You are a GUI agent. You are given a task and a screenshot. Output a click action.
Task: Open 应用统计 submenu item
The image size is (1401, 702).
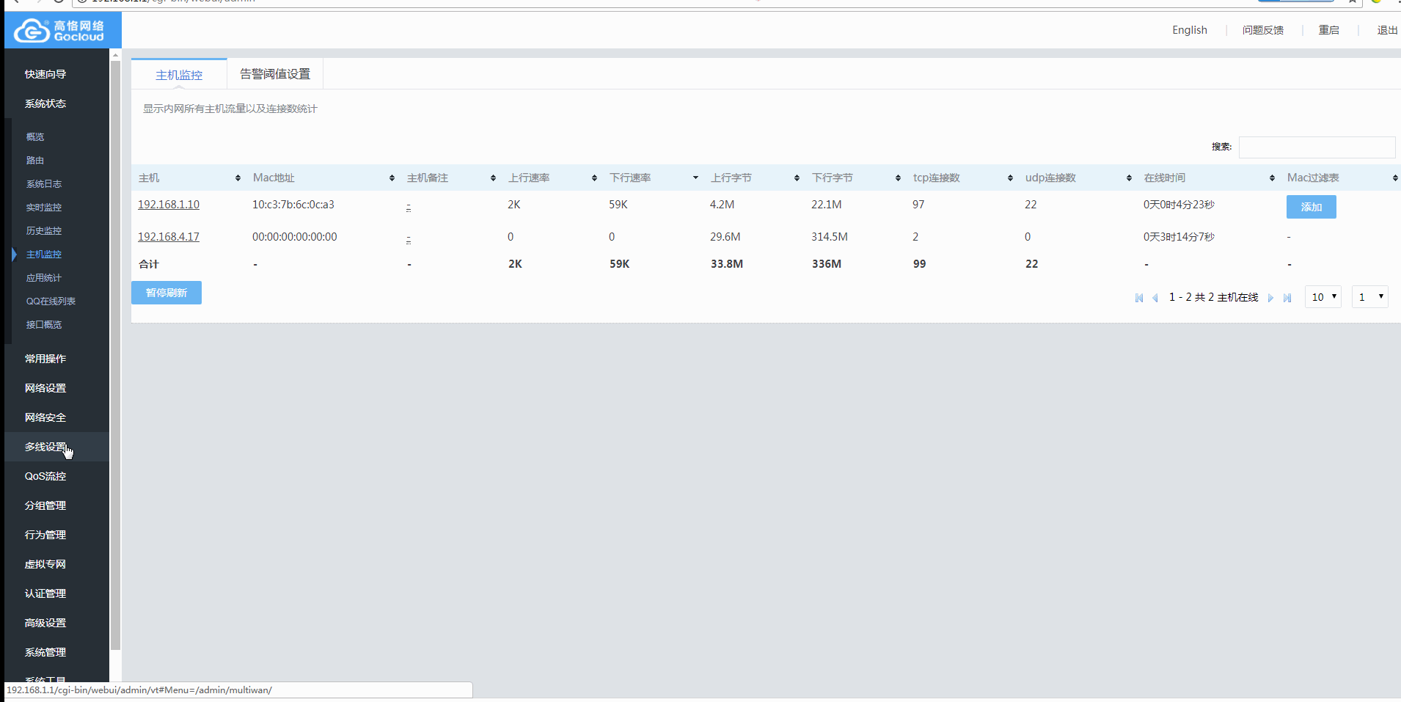(44, 278)
